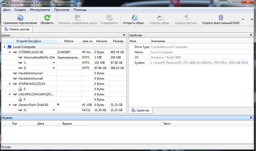Screen dimensions: 256x151
Task: Click the Local Computer monitor icon
Action: point(10,47)
